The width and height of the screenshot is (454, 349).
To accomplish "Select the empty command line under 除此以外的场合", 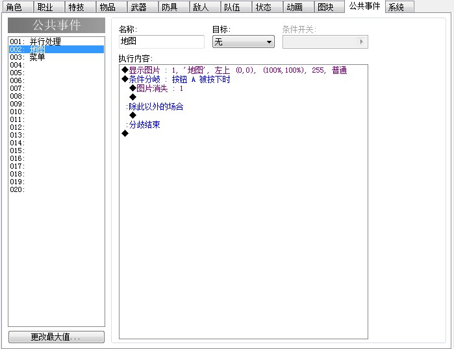I will tap(244, 115).
